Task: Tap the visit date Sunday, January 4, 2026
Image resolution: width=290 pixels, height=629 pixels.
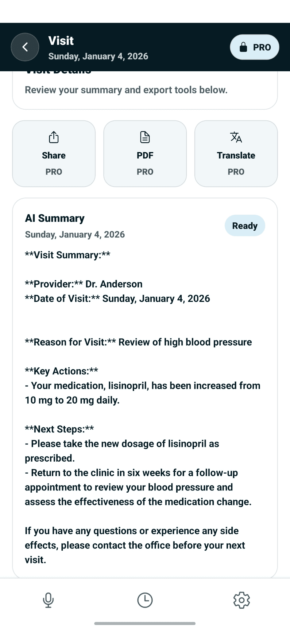Action: pyautogui.click(x=99, y=56)
